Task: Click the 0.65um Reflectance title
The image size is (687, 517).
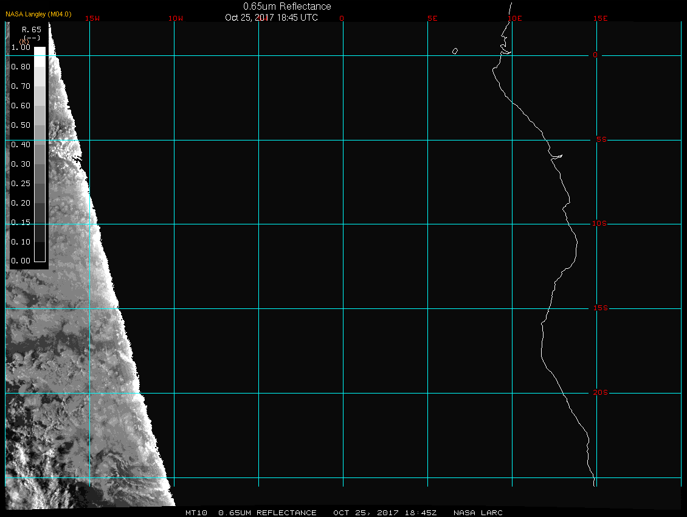Action: click(287, 6)
